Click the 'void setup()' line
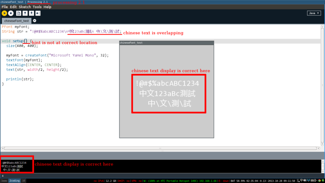This screenshot has height=183, width=325. point(17,41)
